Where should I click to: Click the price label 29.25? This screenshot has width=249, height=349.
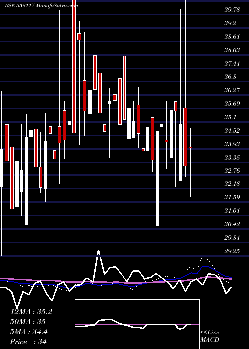coord(232,251)
